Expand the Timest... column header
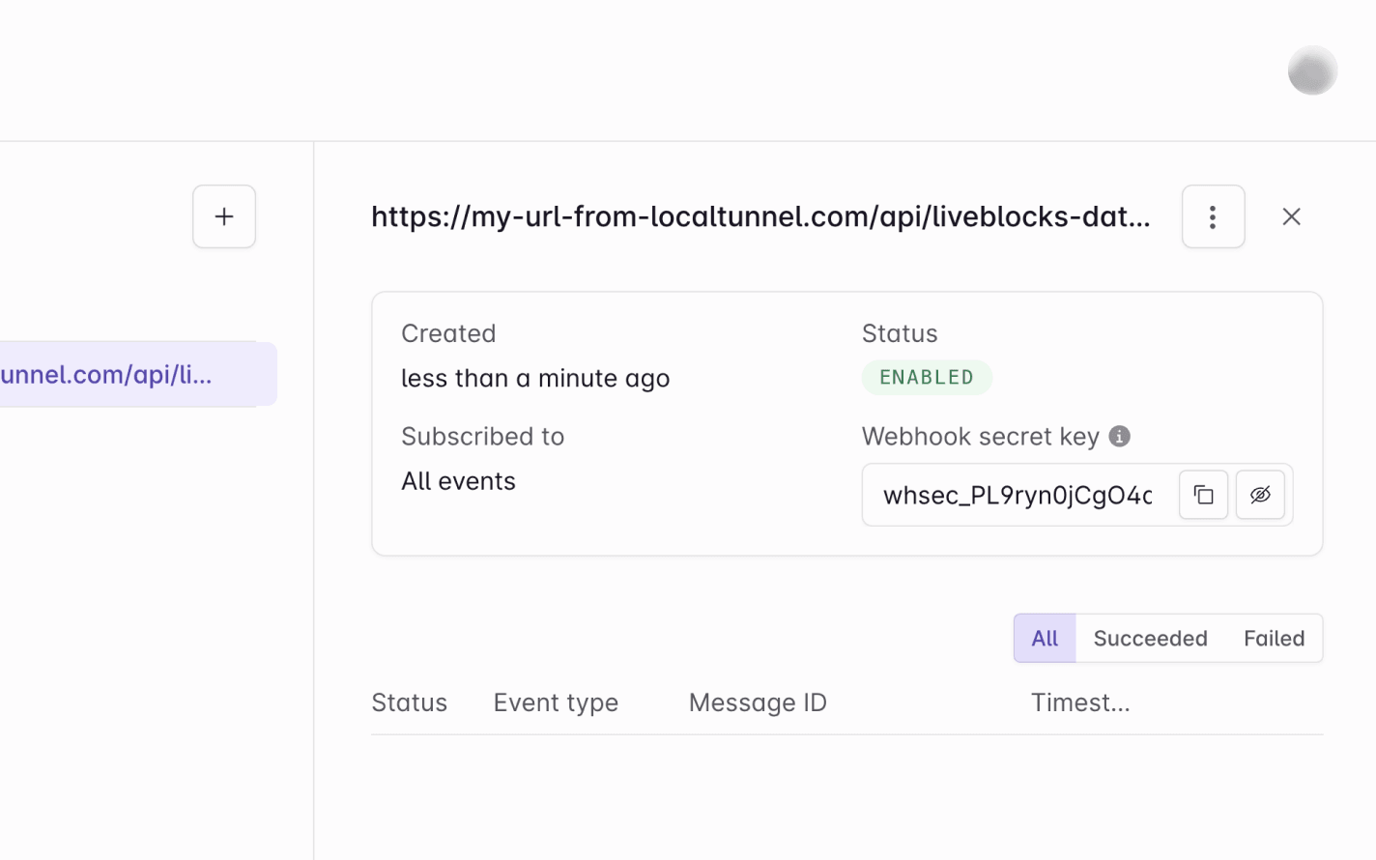 click(1080, 702)
